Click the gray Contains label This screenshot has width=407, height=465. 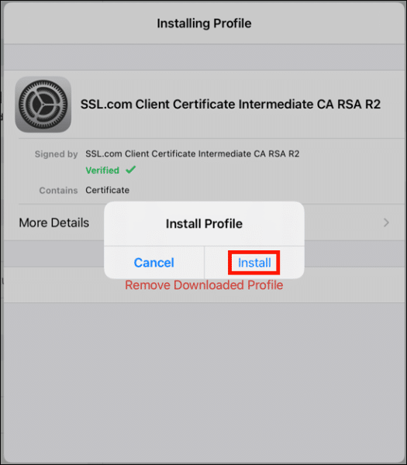coord(58,191)
